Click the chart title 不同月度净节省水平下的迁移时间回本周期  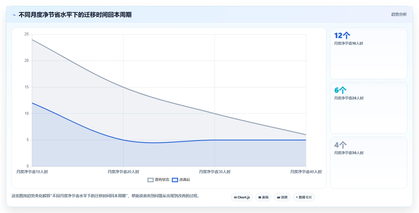pos(75,15)
